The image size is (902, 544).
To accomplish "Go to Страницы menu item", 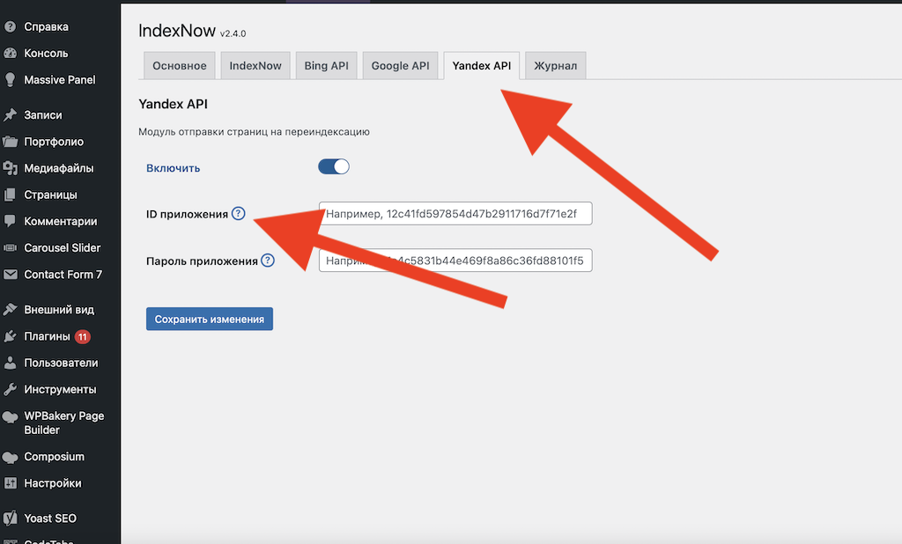I will click(50, 195).
